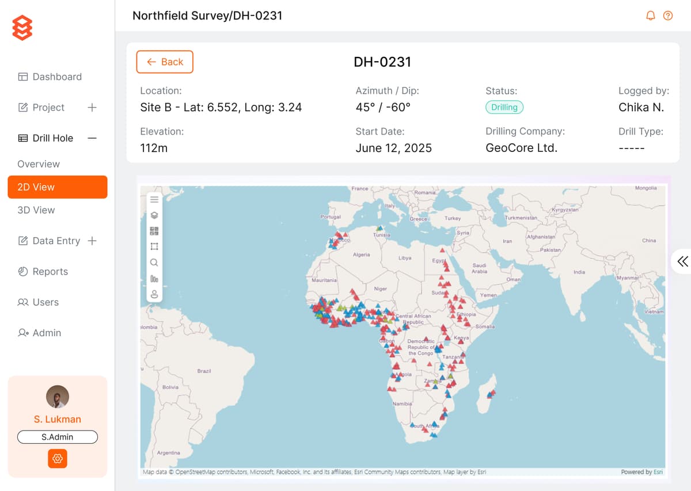
Task: Follow the Esri link on map
Action: (x=658, y=472)
